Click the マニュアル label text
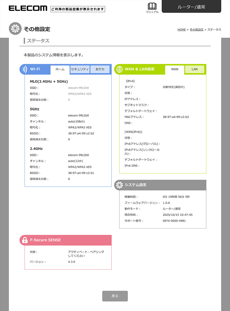This screenshot has width=230, height=311. point(152,12)
